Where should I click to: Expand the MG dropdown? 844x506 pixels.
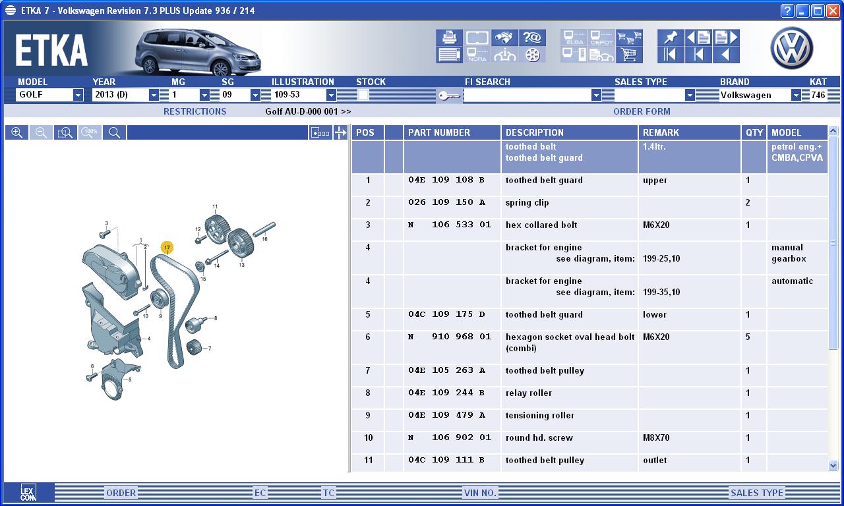[204, 95]
